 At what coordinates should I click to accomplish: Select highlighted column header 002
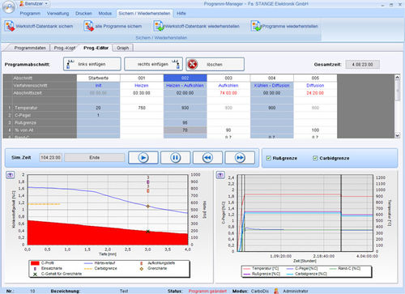pos(185,78)
